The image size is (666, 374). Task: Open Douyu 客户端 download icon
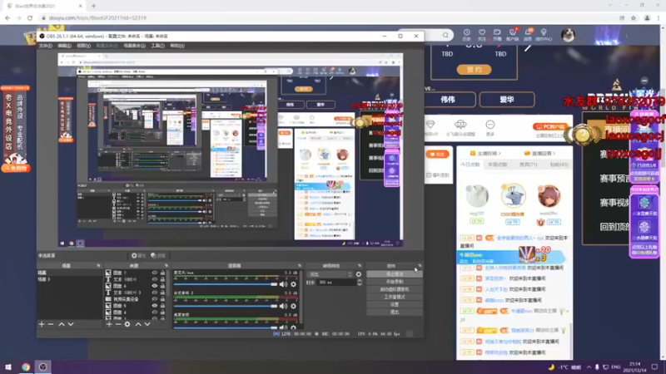[x=512, y=35]
